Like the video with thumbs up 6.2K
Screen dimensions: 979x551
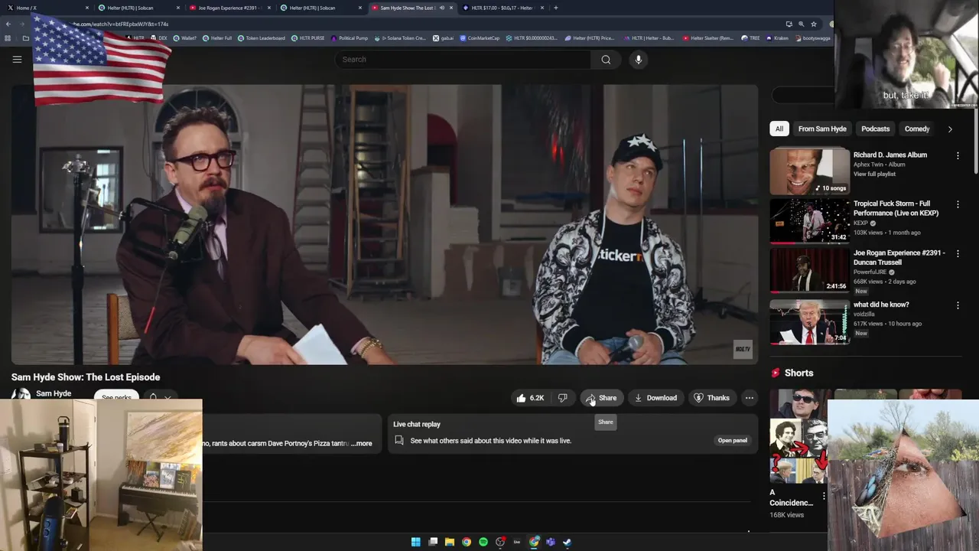click(x=530, y=398)
